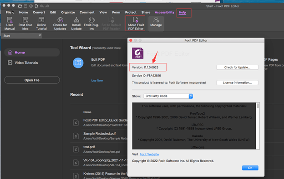
Task: Open recent file Kreines (2015) Reason in the
Action: pyautogui.click(x=106, y=174)
